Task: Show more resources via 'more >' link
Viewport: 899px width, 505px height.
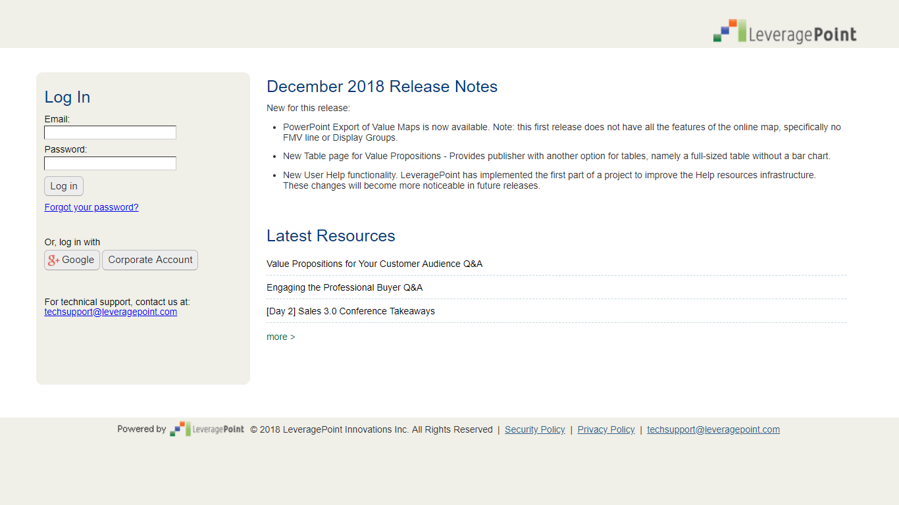Action: (x=281, y=337)
